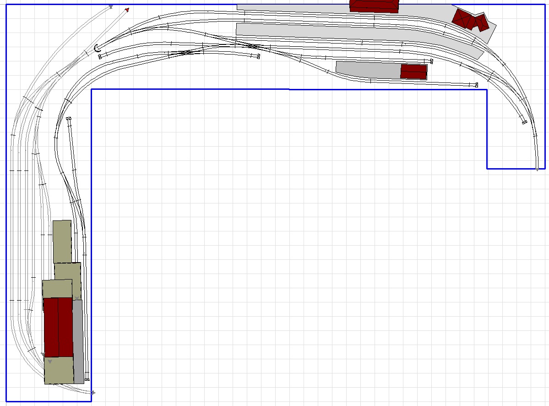
Task: Select buffer stop below the dark gray strip
Action: click(87, 380)
